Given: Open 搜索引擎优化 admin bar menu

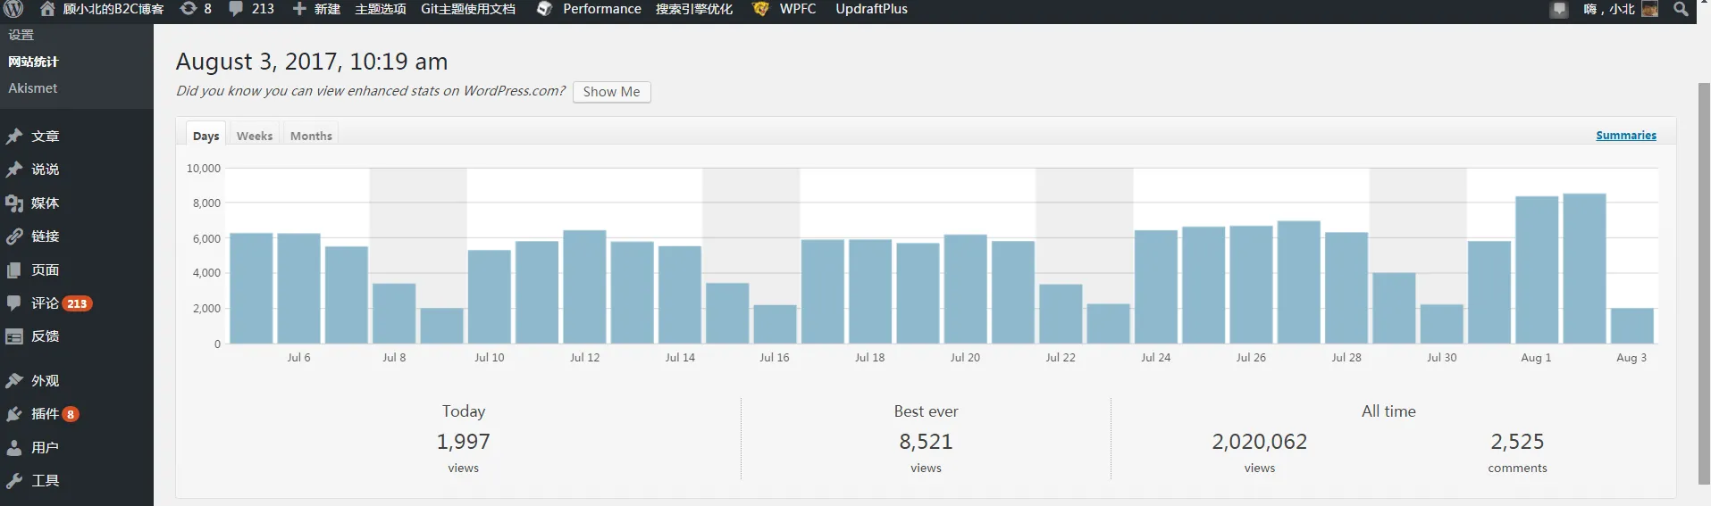Looking at the screenshot, I should (x=694, y=9).
